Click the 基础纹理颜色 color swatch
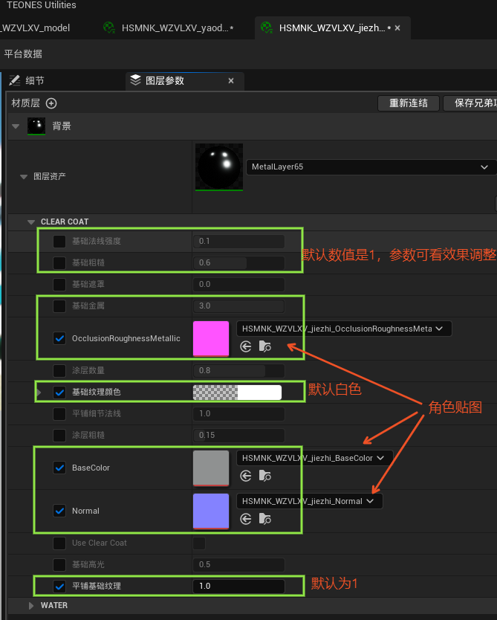 pos(237,393)
